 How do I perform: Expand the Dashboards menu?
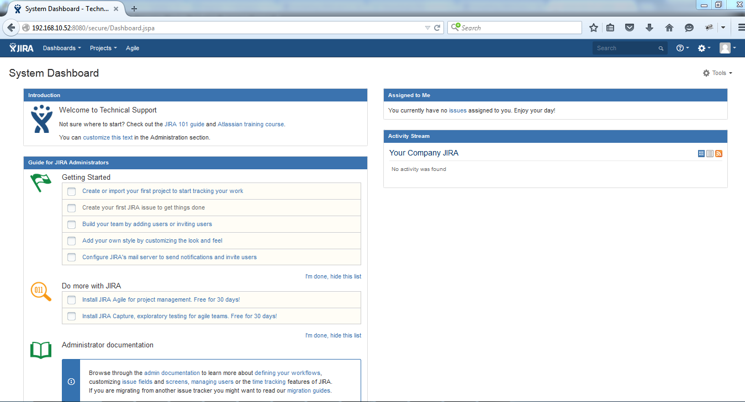pyautogui.click(x=62, y=48)
